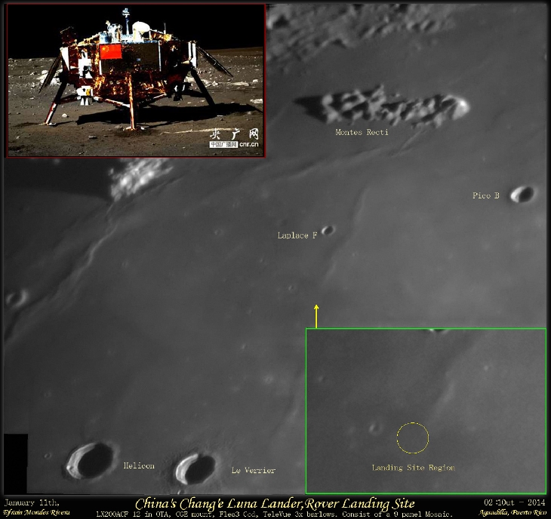551x519 pixels.
Task: Click the Aguadilla, Puerto Rico location text
Action: click(512, 513)
